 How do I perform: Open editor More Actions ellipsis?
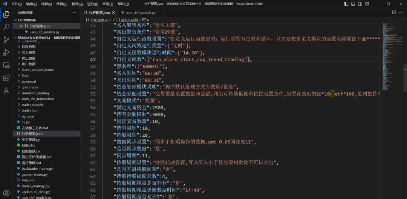tap(401, 12)
